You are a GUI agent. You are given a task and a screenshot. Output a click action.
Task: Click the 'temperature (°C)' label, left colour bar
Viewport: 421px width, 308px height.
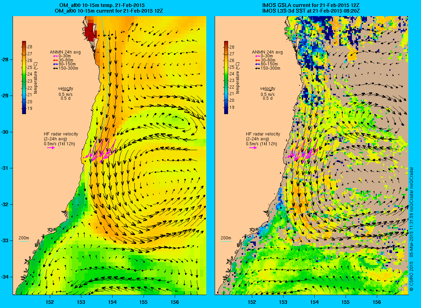tap(36, 78)
